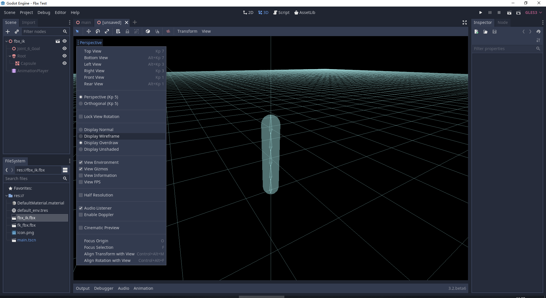Switch to Orthogonal view mode
This screenshot has width=546, height=298.
tap(101, 104)
